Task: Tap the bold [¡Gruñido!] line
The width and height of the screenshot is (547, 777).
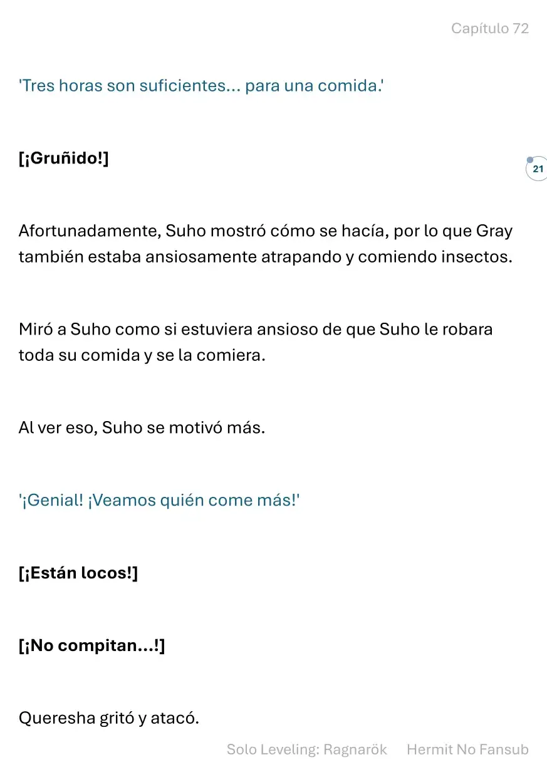Action: 63,159
